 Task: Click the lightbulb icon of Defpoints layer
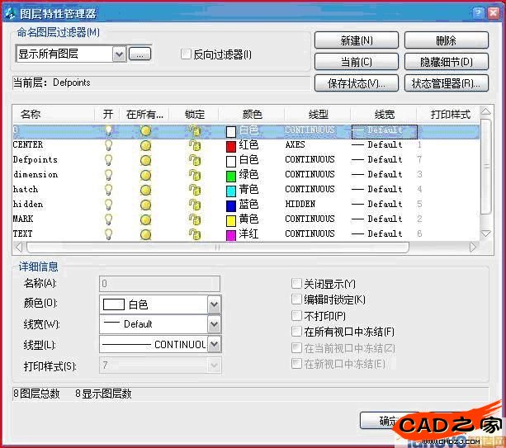coord(107,160)
